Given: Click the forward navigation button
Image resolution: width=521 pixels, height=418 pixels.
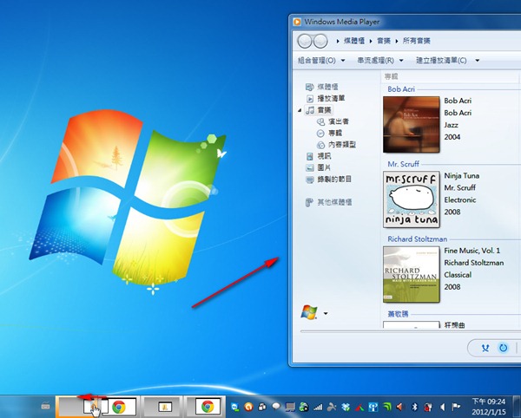Looking at the screenshot, I should coord(320,41).
